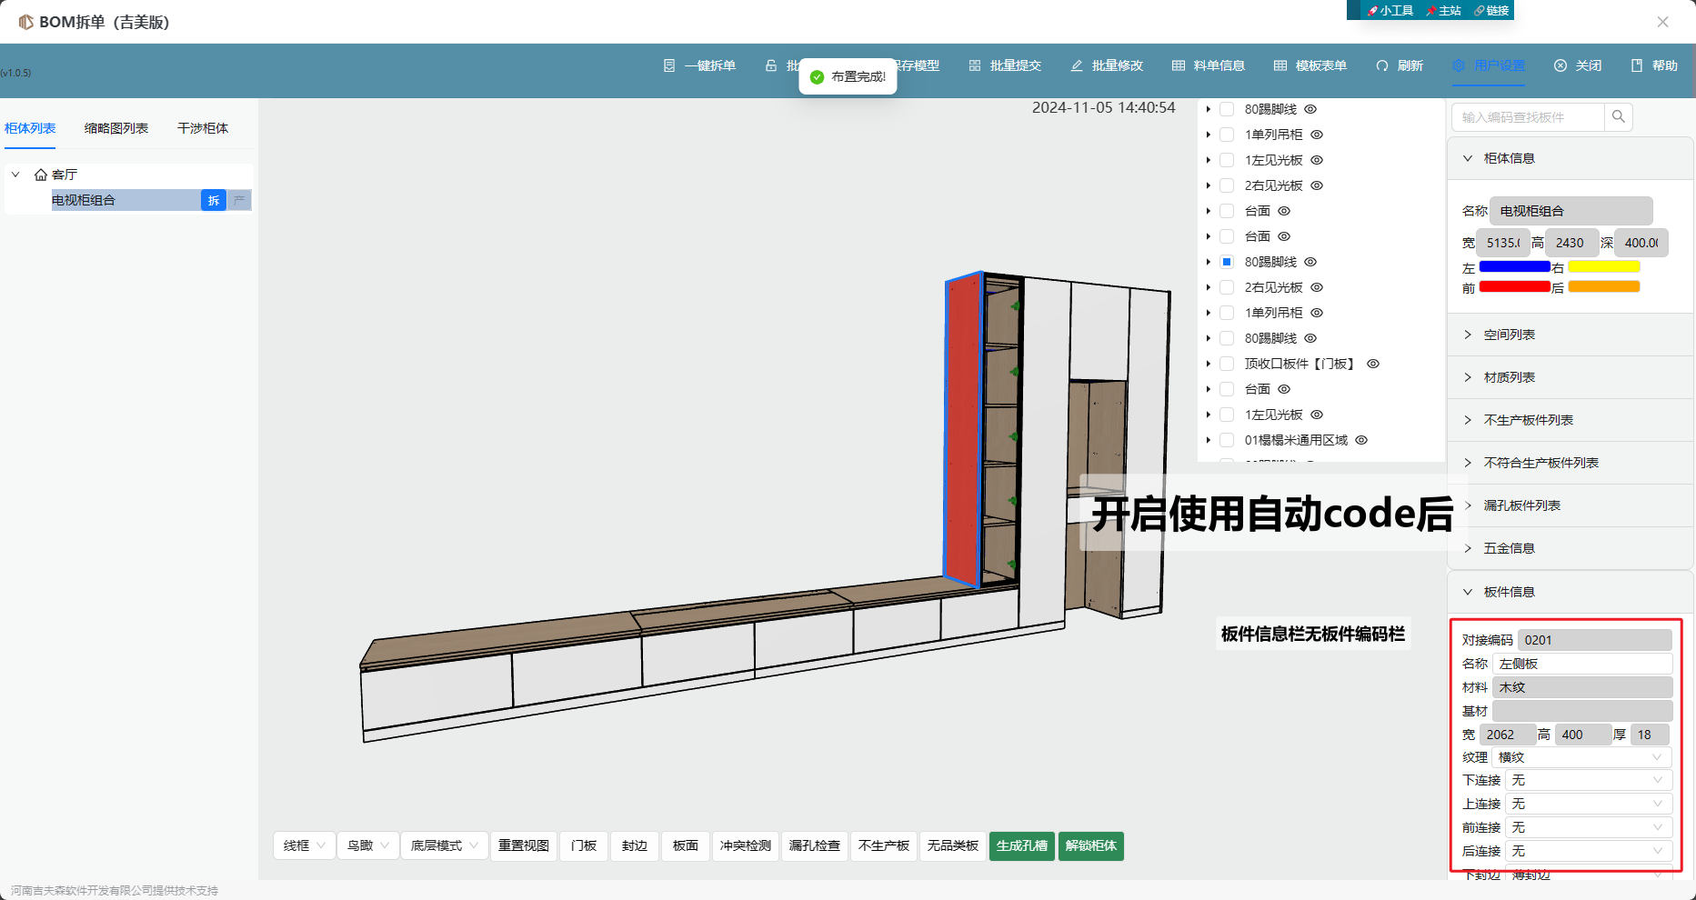This screenshot has height=900, width=1696.
Task: Switch to the 缩略图列表 tab
Action: coord(116,128)
